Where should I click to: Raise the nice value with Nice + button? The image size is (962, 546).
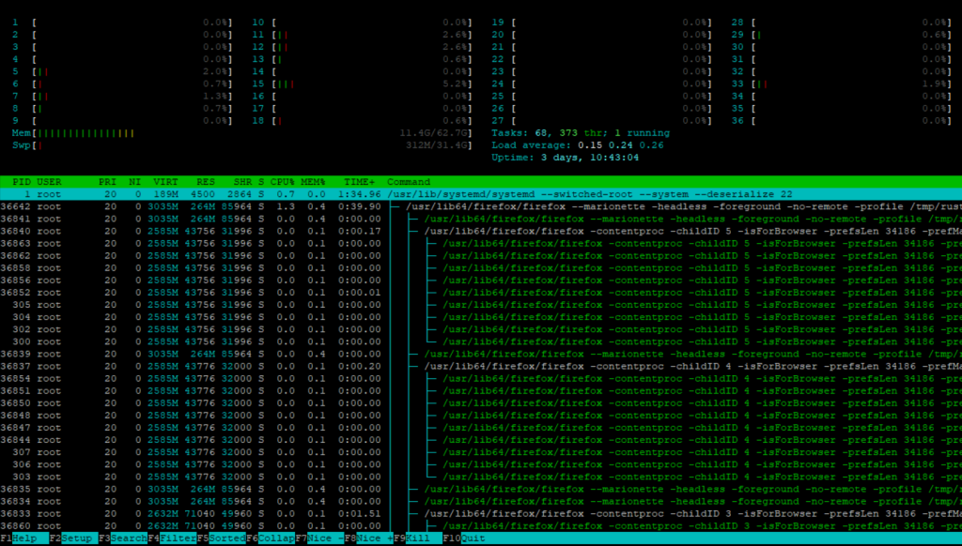[376, 539]
